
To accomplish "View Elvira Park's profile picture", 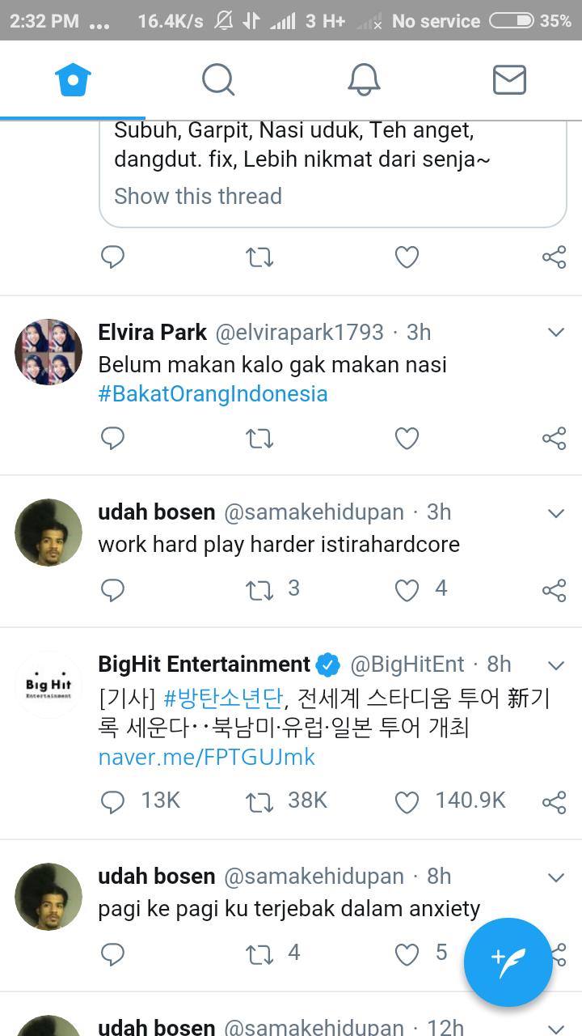I will tap(48, 352).
